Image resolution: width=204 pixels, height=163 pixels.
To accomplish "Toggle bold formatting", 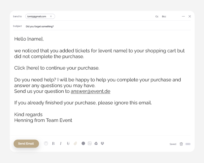I will 53,143.
